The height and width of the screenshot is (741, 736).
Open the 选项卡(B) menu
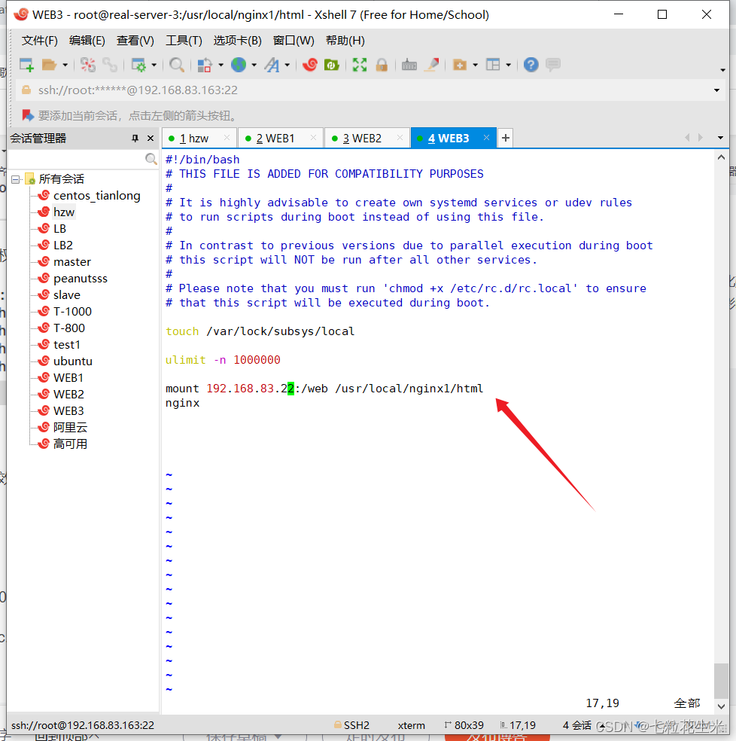237,41
